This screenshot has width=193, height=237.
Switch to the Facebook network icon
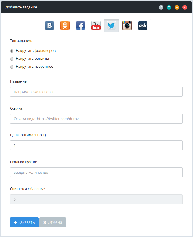tap(80, 25)
